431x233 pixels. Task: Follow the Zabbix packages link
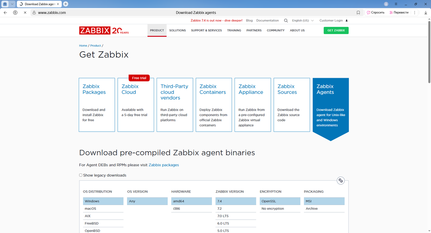pos(164,165)
